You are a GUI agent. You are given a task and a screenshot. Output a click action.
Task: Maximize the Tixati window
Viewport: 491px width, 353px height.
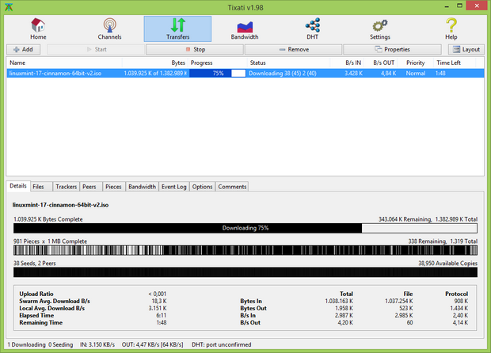[459, 6]
